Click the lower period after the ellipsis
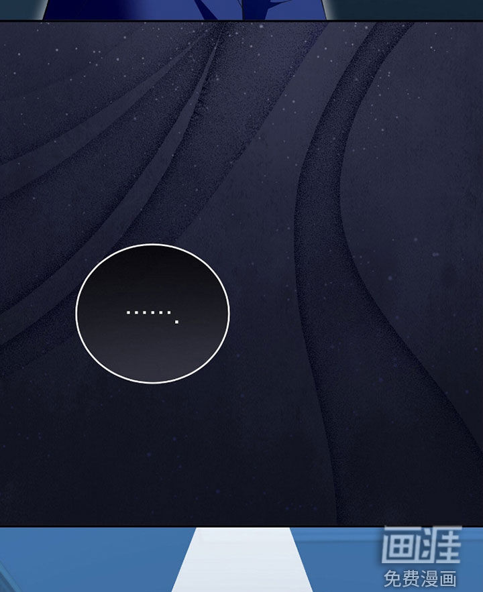Viewport: 483px width, 592px height. click(x=176, y=322)
